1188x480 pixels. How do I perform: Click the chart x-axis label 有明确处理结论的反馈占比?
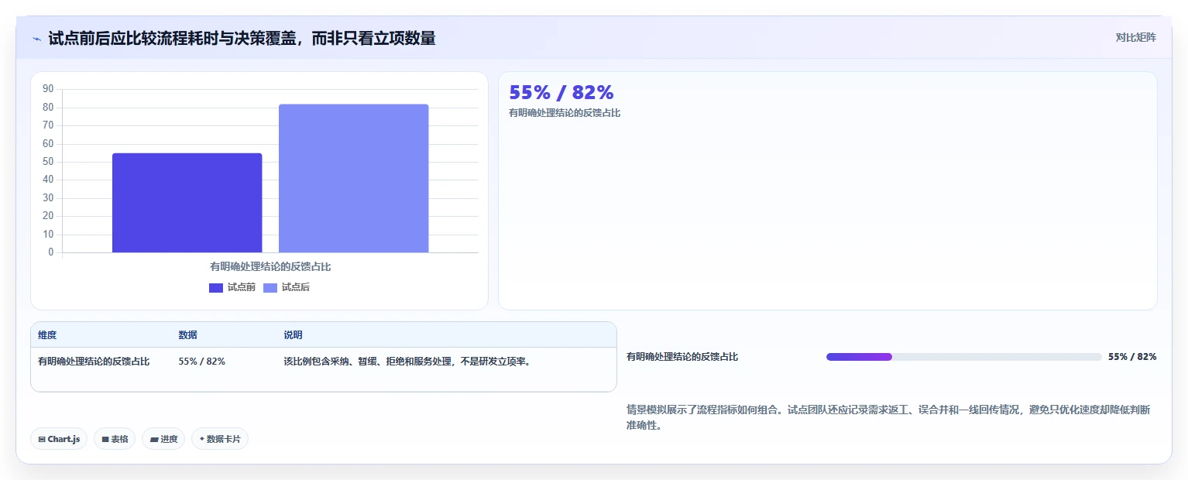pyautogui.click(x=270, y=266)
